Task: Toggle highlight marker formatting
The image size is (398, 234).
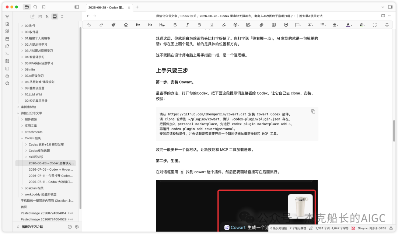Action: click(x=224, y=25)
